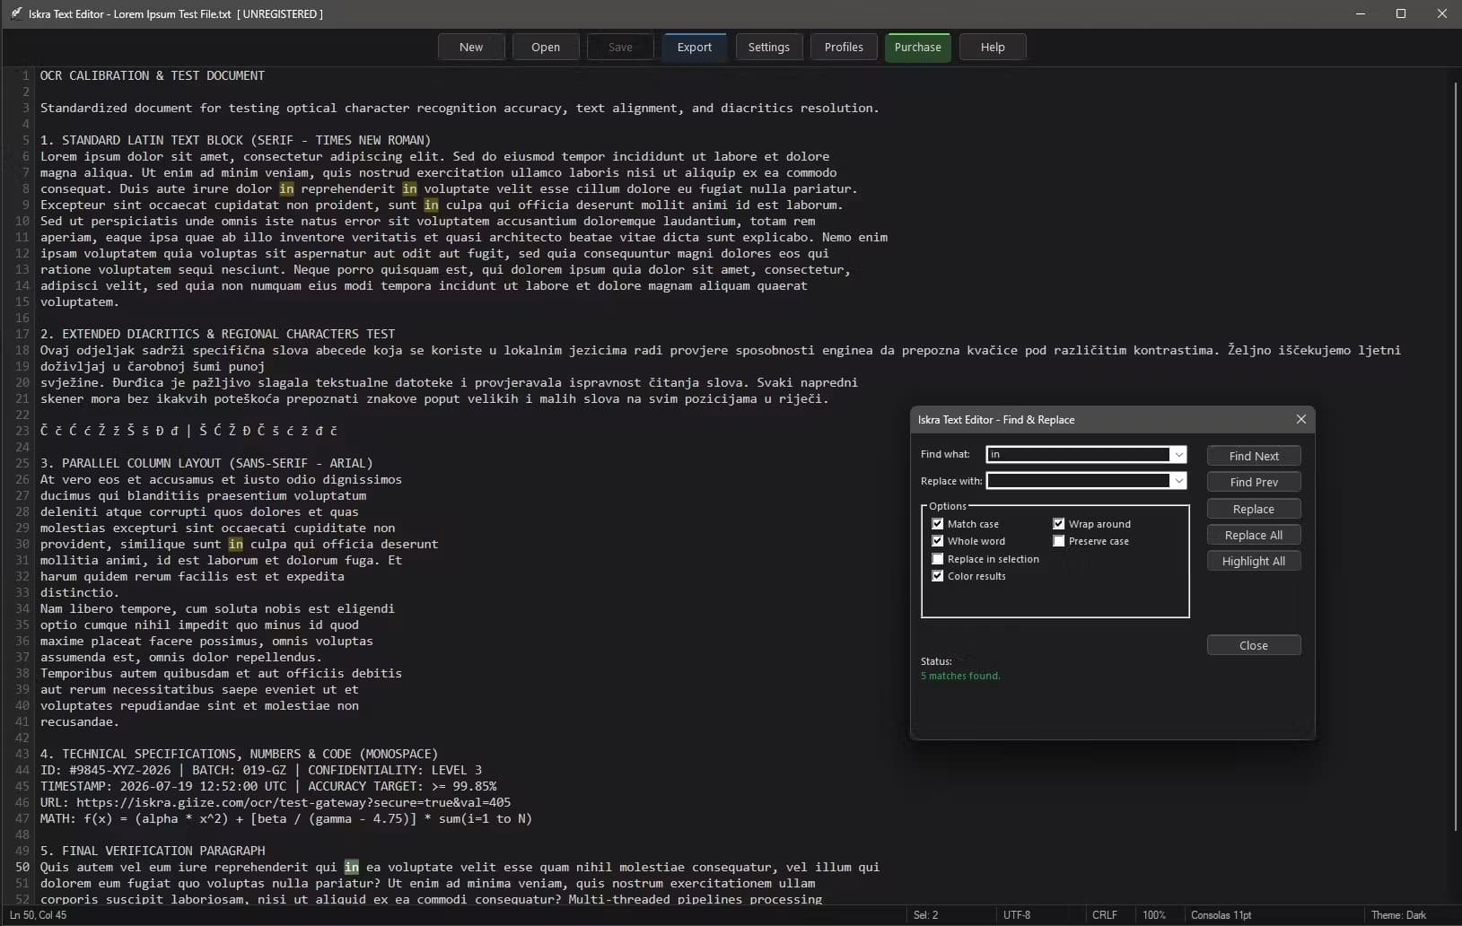Click the highlighted 'in' on line 9
The width and height of the screenshot is (1462, 926).
click(x=432, y=205)
